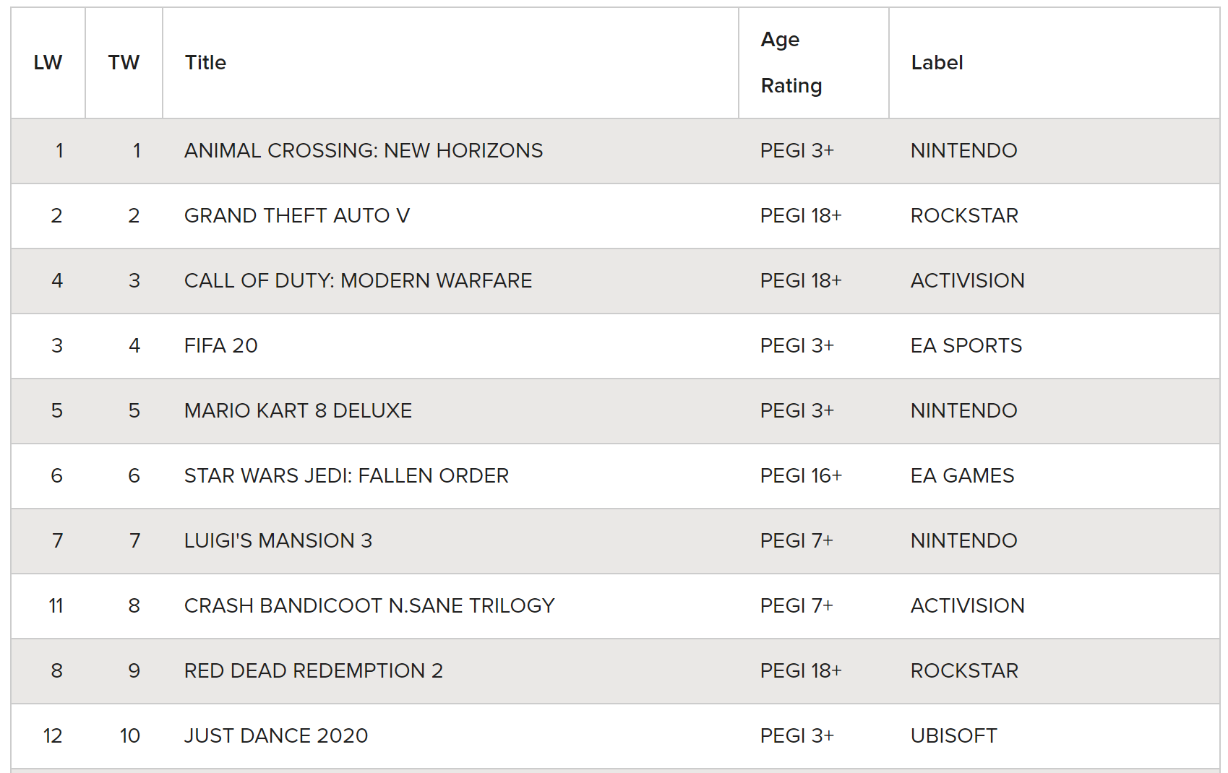Click Grand Theft Auto V title
Viewport: 1228px width, 773px height.
[296, 216]
